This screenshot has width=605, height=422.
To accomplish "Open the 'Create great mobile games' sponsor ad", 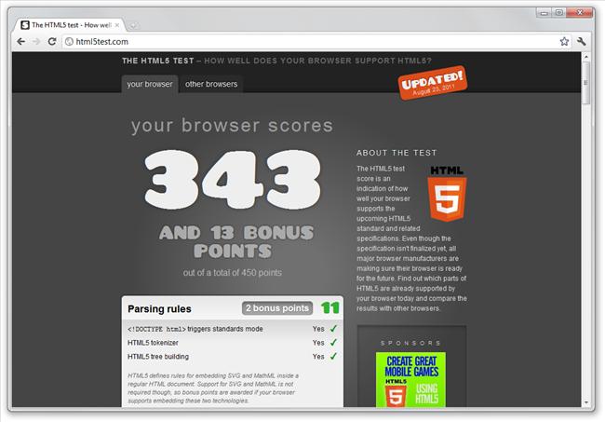I will pyautogui.click(x=410, y=379).
